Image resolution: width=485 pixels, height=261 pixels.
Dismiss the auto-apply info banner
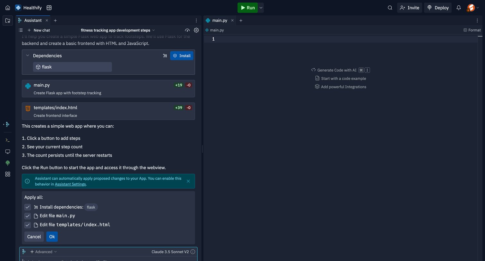188,181
